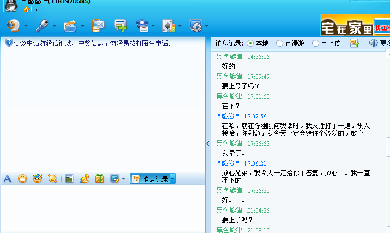
Task: Start voice chat with microphone icon
Action: [x=42, y=26]
